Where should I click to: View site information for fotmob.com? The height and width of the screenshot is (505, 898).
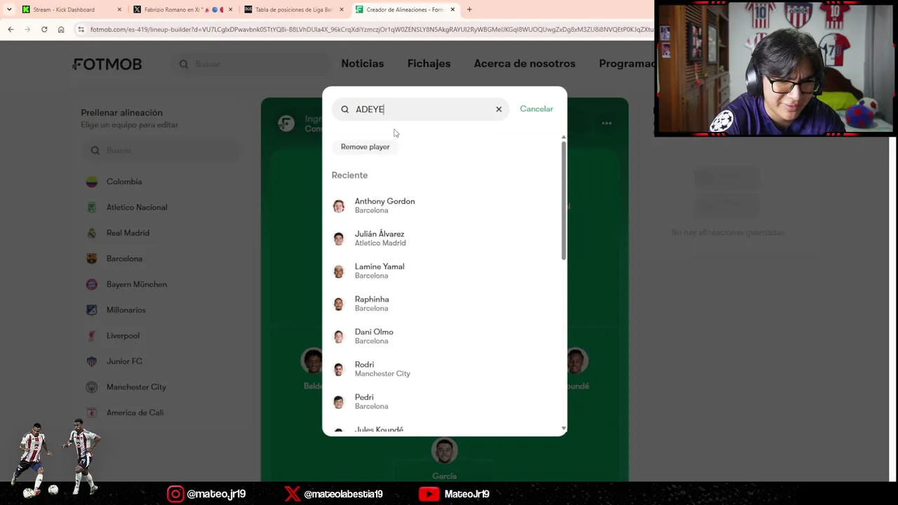point(81,29)
